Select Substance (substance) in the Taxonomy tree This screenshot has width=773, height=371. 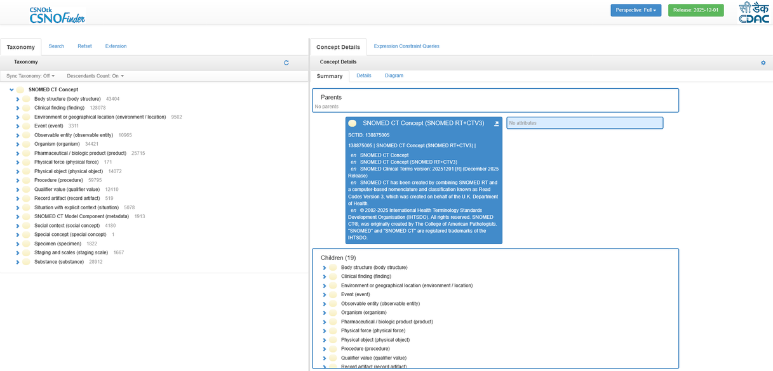click(x=59, y=262)
